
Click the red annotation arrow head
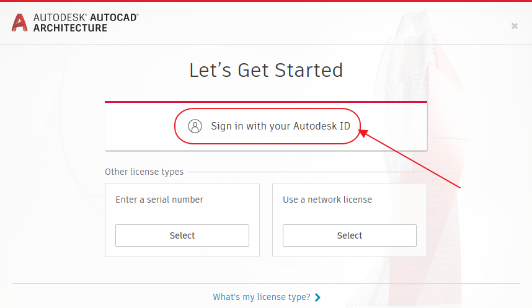coord(363,133)
